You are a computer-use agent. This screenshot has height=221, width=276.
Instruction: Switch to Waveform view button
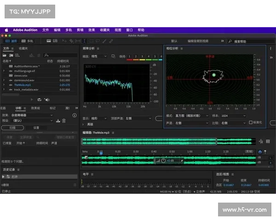[12, 41]
